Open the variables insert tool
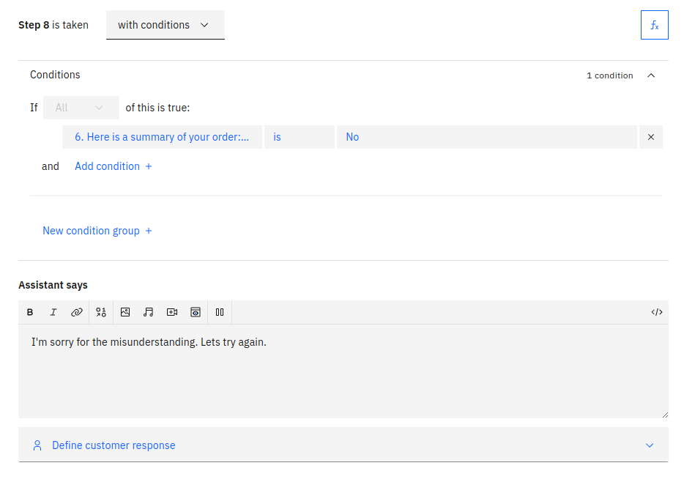684x482 pixels. pos(101,312)
